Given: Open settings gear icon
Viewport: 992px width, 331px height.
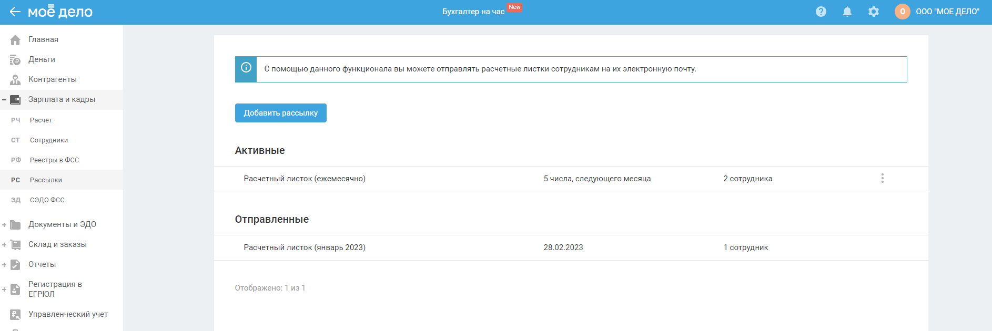Looking at the screenshot, I should pos(874,12).
